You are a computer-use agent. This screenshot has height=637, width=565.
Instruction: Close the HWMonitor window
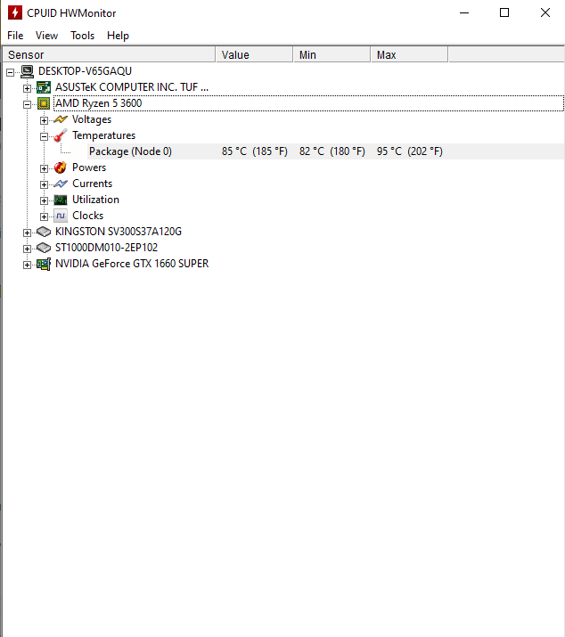[545, 12]
